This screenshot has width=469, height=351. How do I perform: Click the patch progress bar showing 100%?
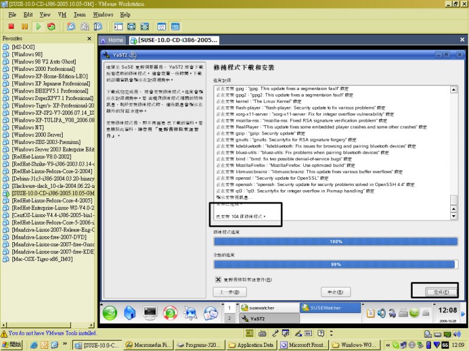(335, 242)
